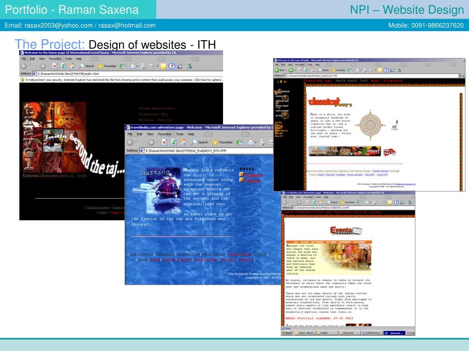
Task: Click address bar showing index.html path
Action: [127, 74]
